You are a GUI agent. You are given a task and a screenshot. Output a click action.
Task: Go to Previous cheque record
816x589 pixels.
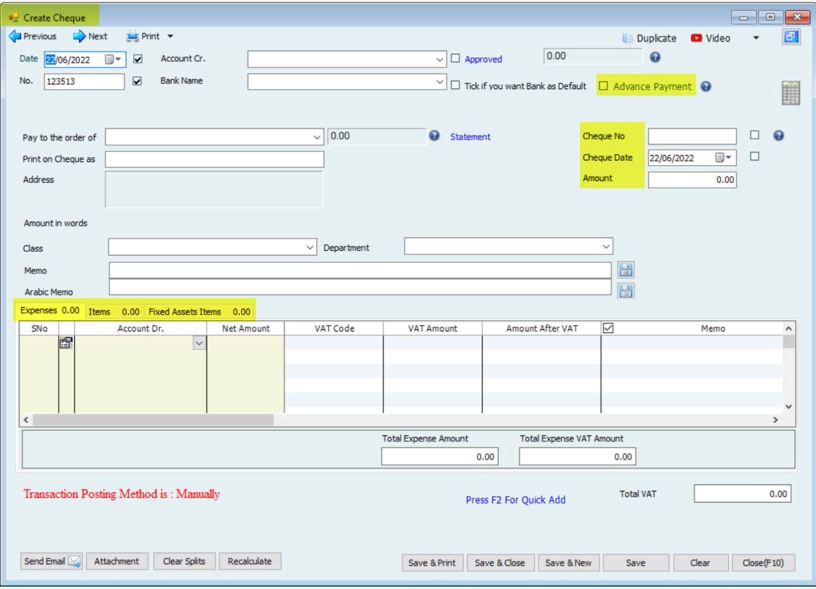pyautogui.click(x=33, y=36)
